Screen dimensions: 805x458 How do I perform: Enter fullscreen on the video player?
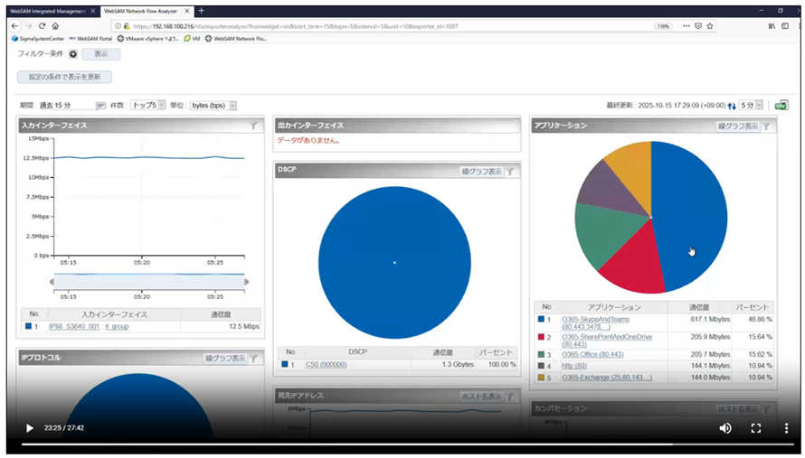click(756, 428)
